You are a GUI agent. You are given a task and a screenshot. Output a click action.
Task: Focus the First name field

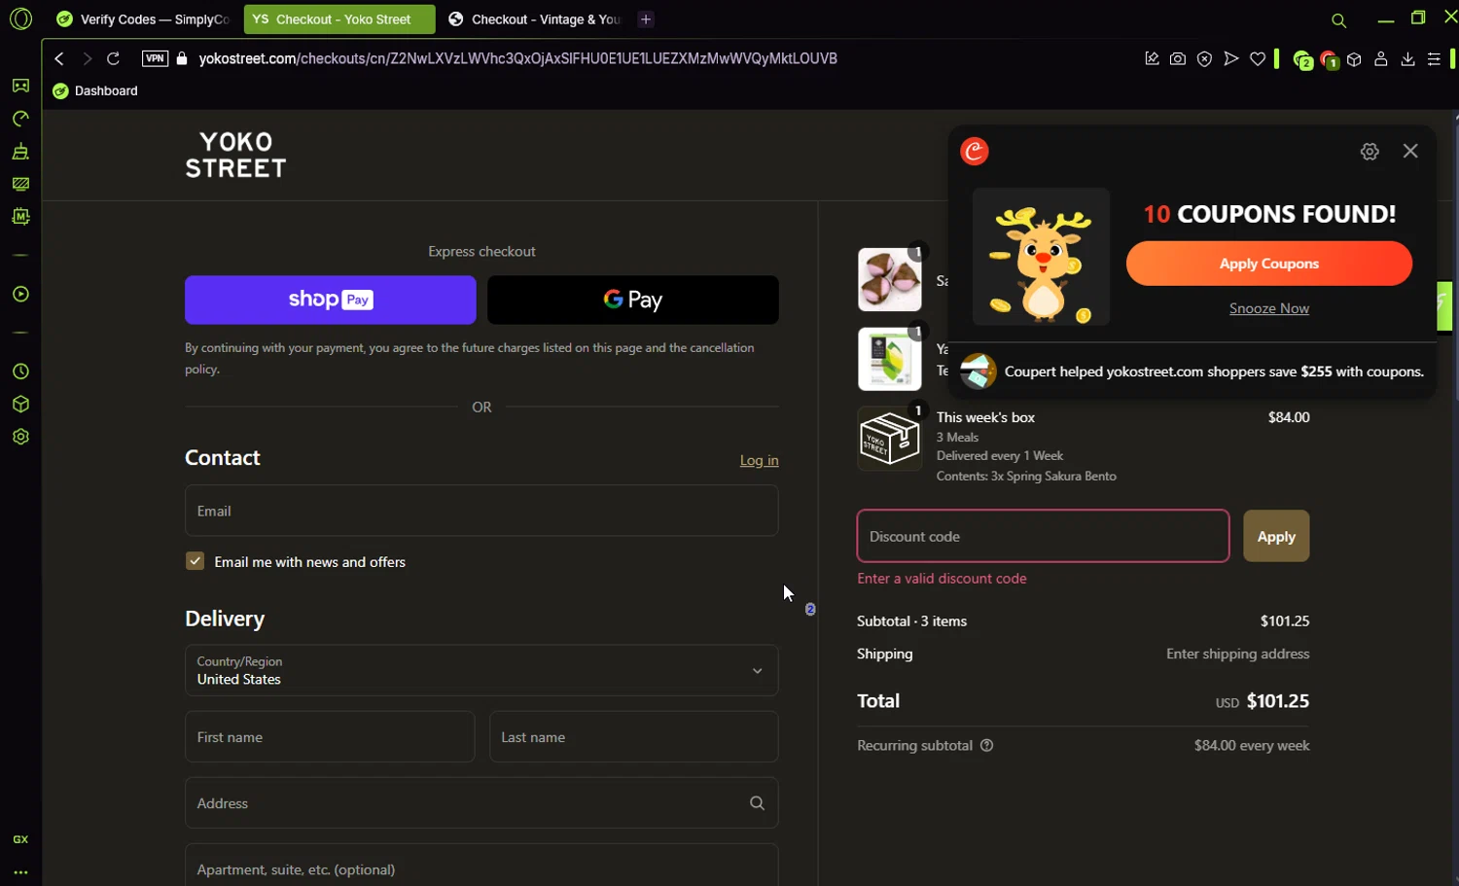click(330, 736)
